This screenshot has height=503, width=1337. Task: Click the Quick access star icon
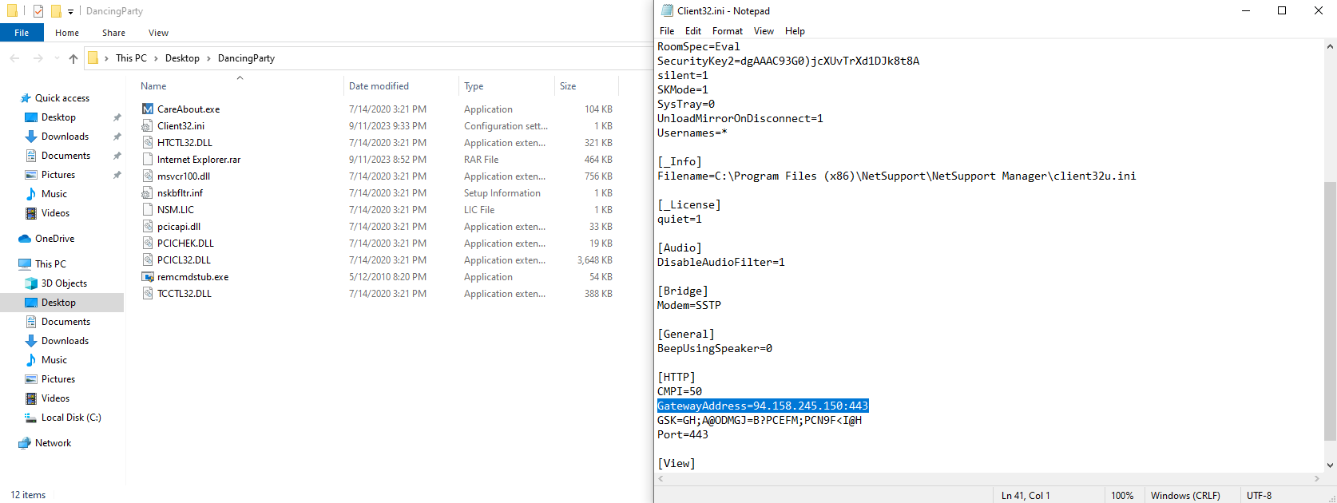pos(26,98)
